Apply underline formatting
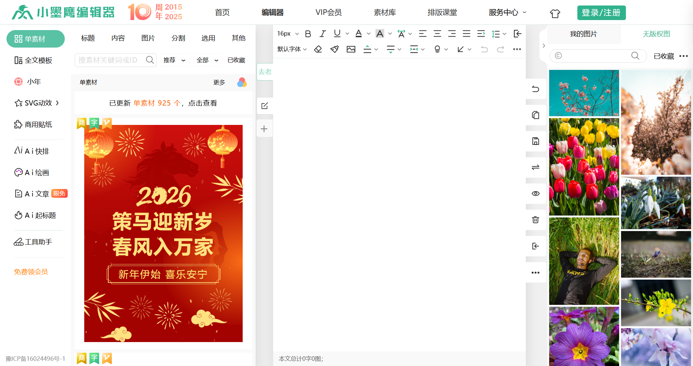Viewport: 693px width, 366px height. click(x=337, y=34)
